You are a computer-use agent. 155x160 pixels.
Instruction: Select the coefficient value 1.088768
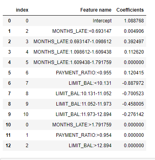(x=134, y=21)
